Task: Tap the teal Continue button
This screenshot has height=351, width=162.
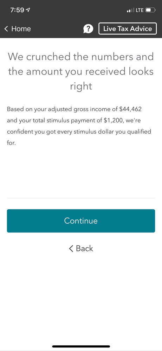Action: click(x=81, y=221)
